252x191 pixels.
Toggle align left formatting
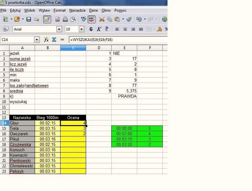tap(117, 29)
